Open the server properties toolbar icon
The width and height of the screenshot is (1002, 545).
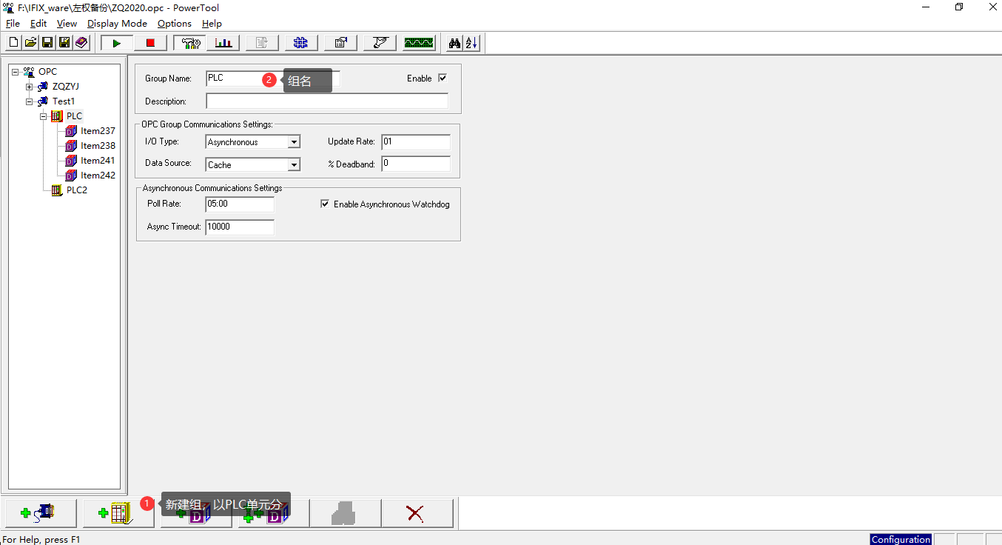coord(340,43)
